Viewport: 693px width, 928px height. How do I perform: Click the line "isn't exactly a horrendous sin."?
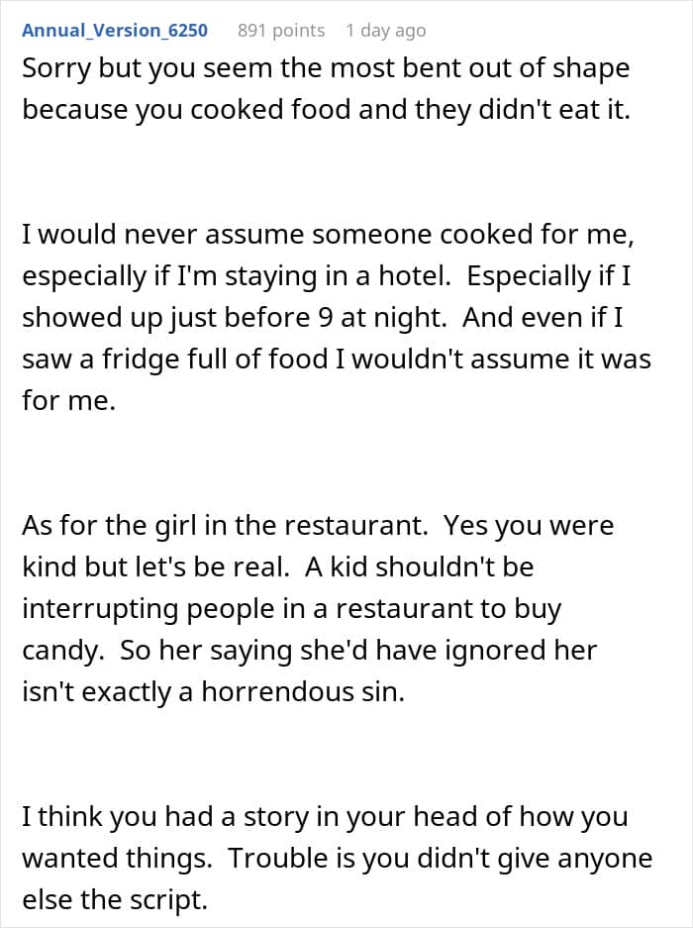214,691
